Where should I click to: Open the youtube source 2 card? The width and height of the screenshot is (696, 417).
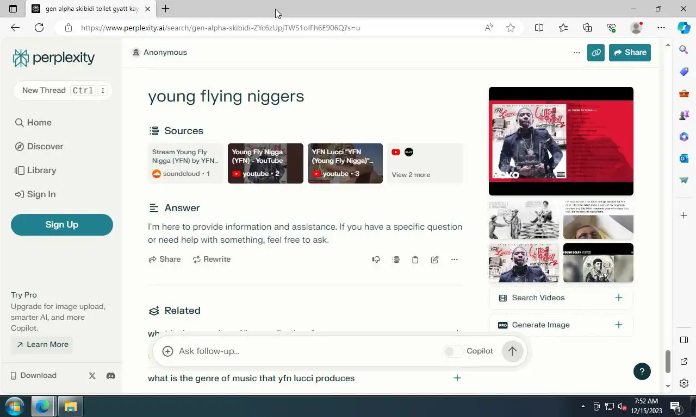pos(265,163)
